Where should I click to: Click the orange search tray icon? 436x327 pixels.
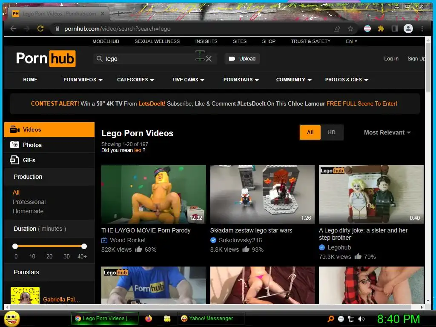pyautogui.click(x=330, y=319)
